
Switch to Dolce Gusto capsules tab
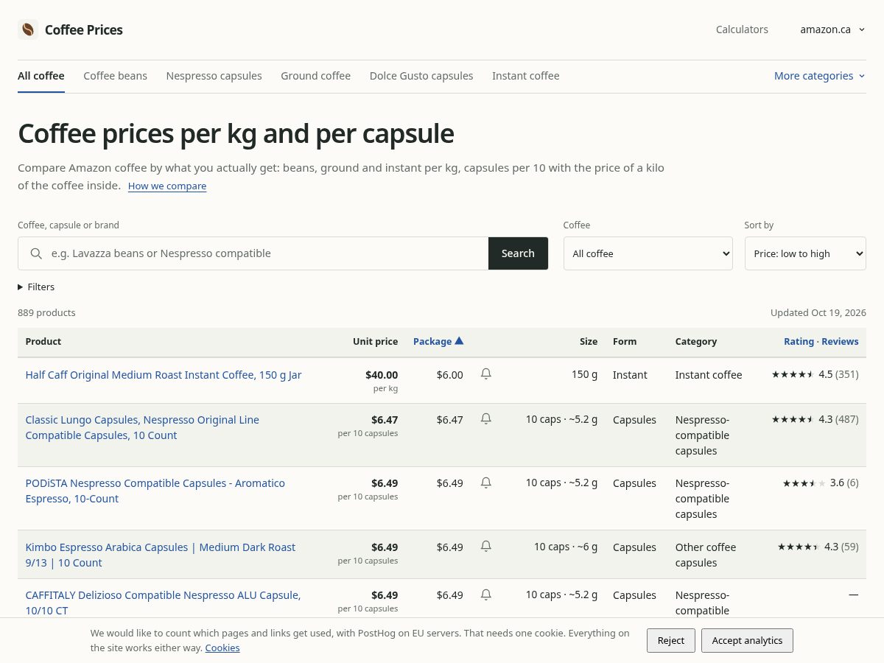[x=421, y=76]
